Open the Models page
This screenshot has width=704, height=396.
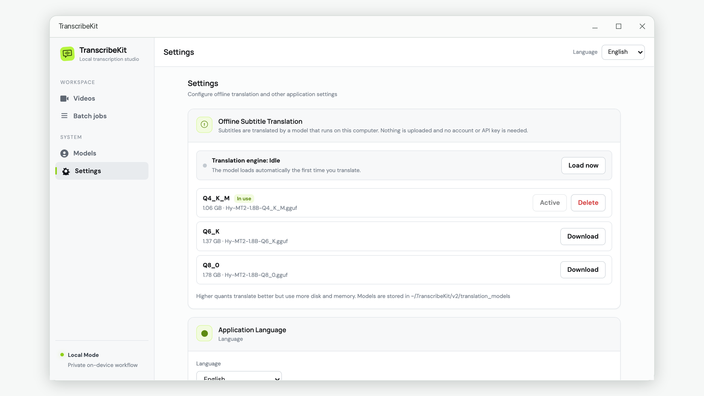(102, 153)
